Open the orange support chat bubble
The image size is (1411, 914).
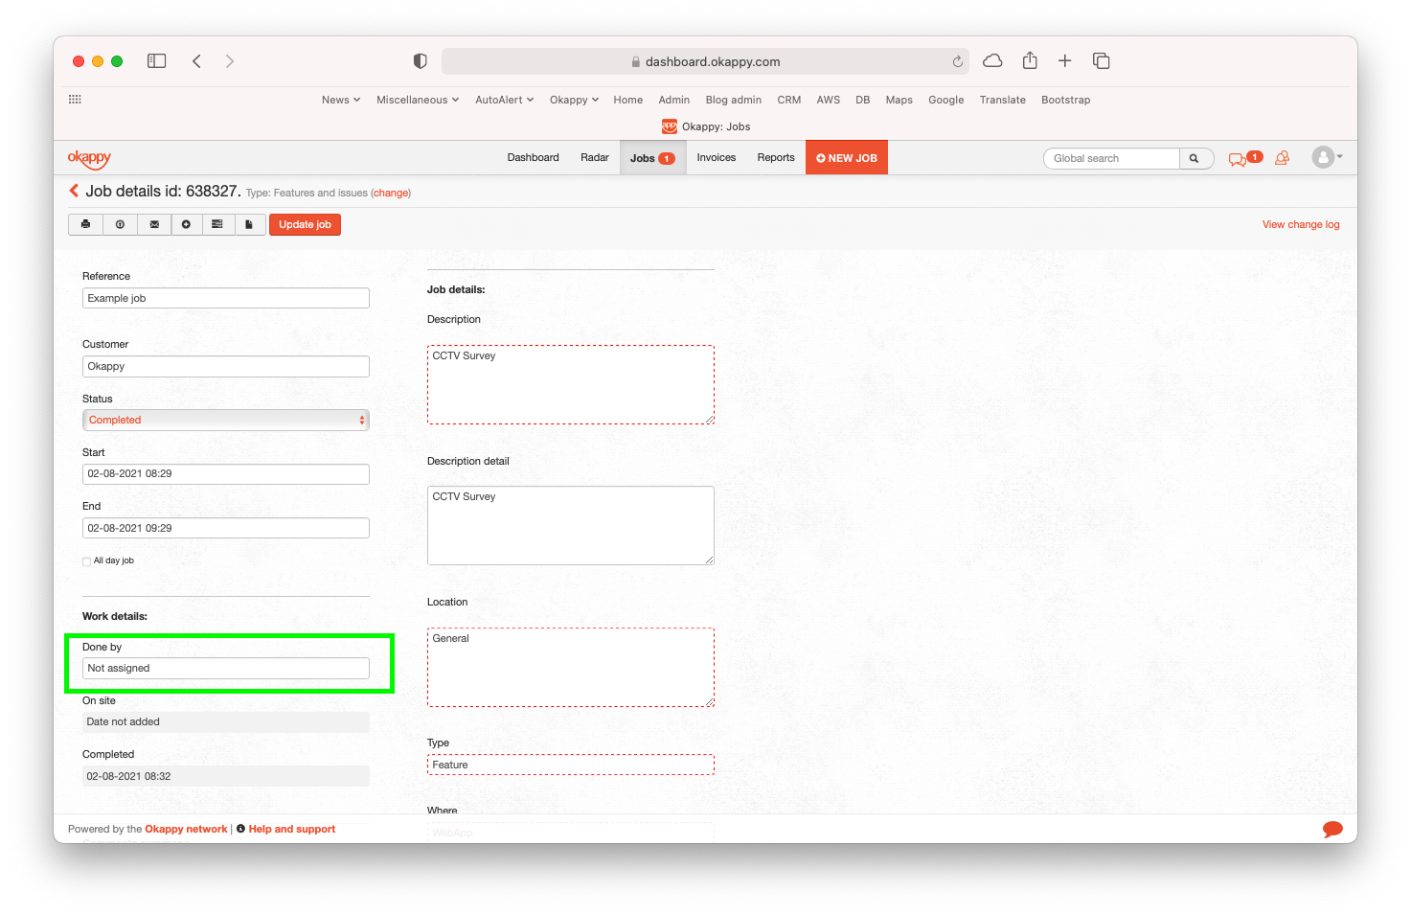(1332, 829)
